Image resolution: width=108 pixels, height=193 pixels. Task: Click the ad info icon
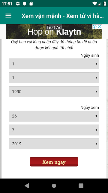coord(94,27)
